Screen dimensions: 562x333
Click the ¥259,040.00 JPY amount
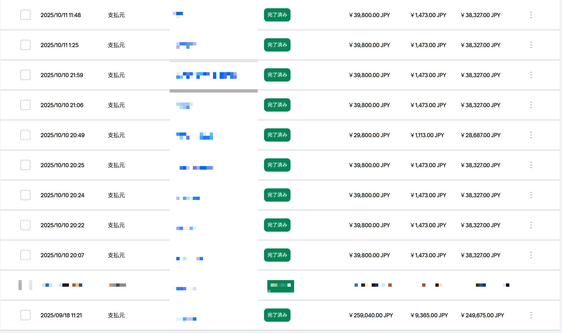[371, 315]
